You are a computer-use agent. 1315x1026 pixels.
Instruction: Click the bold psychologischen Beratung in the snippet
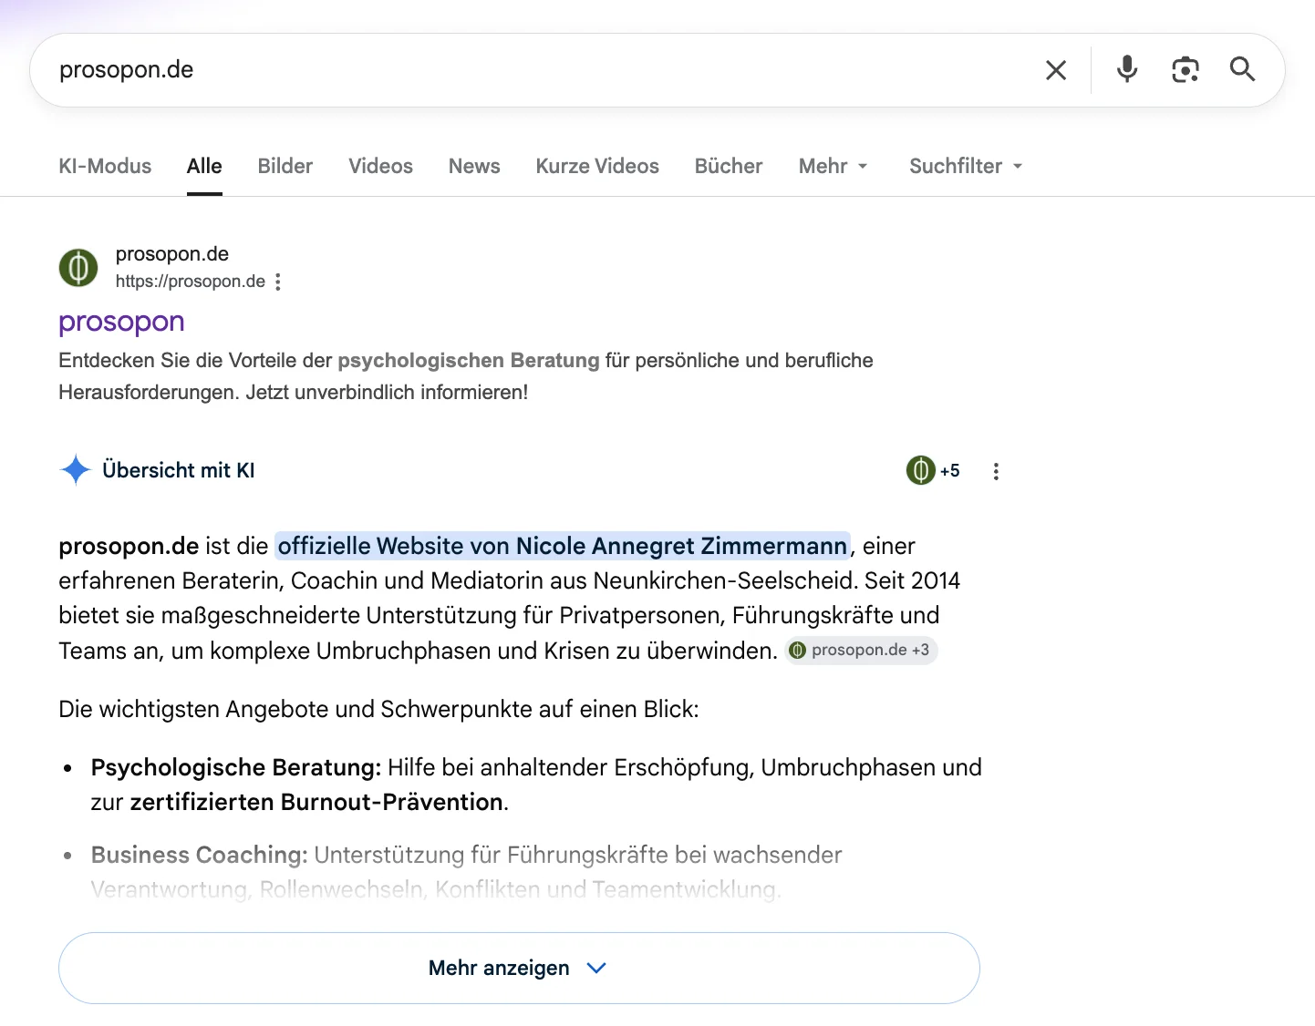[x=469, y=360]
